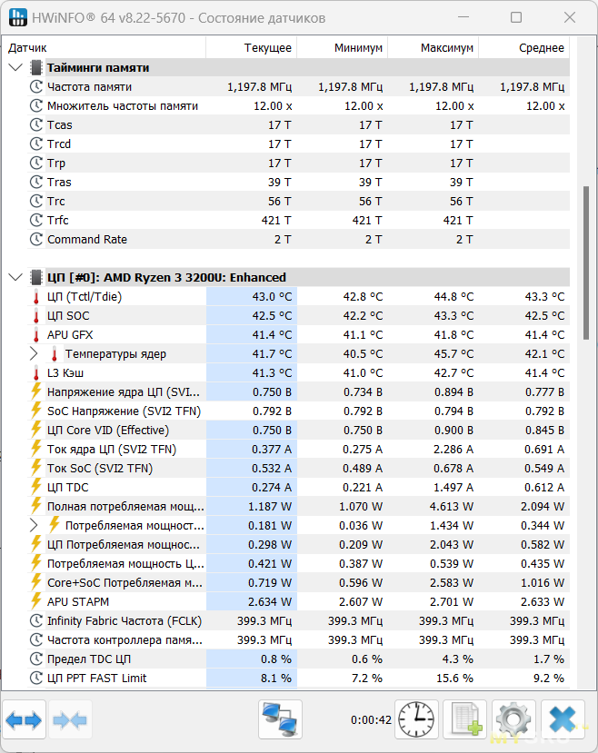This screenshot has height=753, width=598.
Task: Collapse the Тайминги памяти group
Action: point(15,68)
